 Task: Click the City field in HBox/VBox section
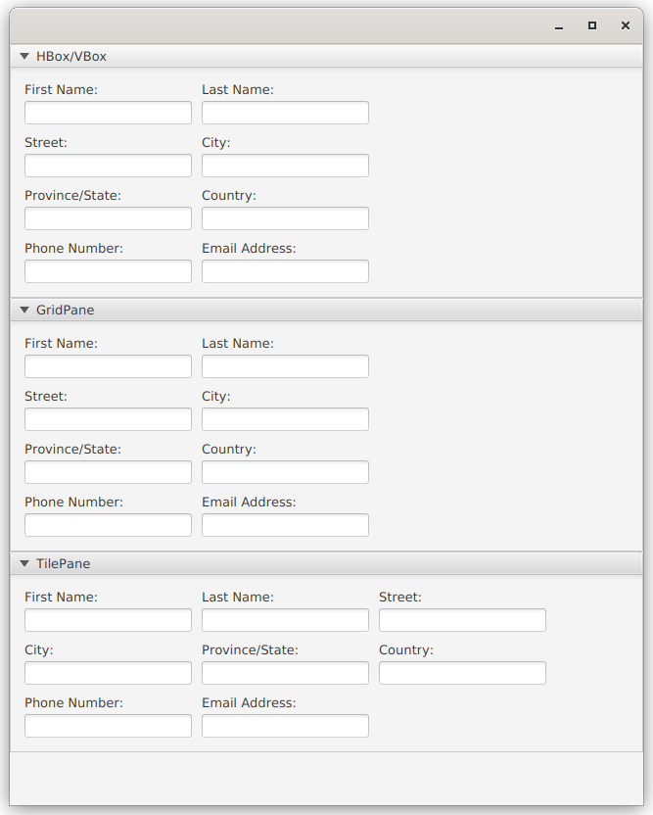(285, 166)
